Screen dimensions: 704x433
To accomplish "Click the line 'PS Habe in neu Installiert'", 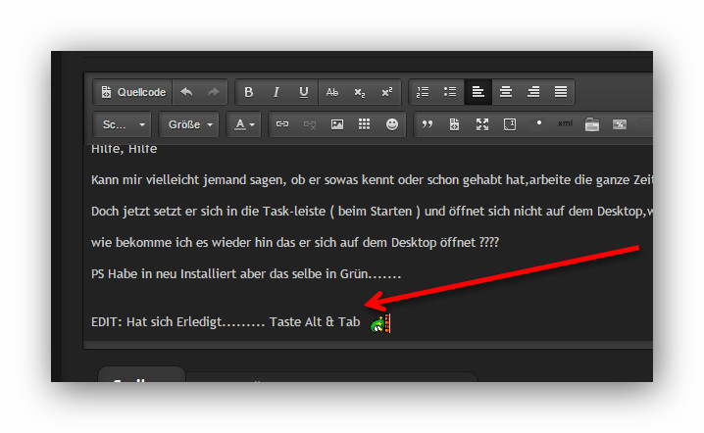I will [246, 273].
